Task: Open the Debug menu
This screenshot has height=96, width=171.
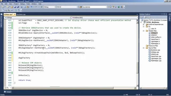Action: tap(22, 4)
